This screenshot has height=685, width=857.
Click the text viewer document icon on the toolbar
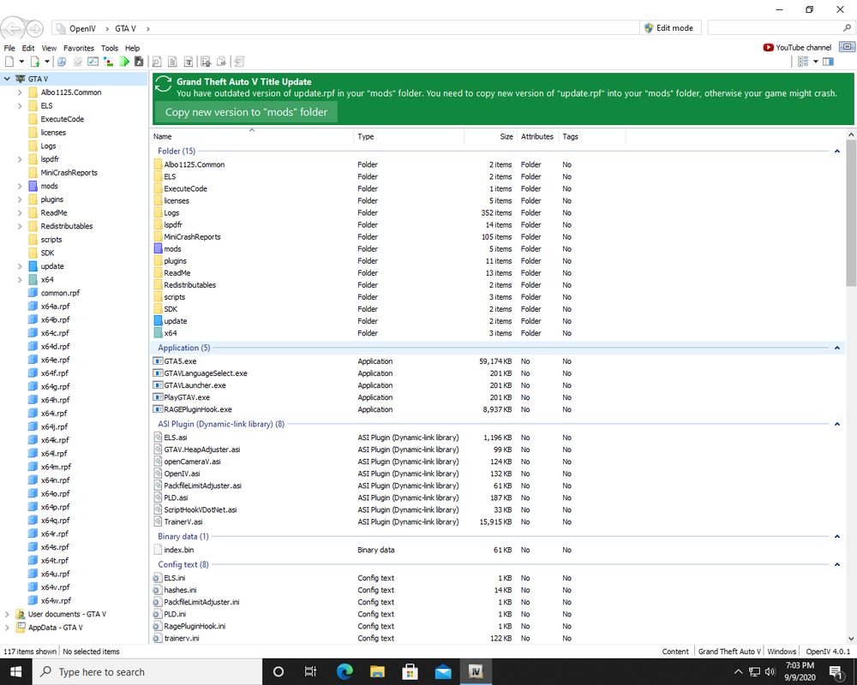coord(171,62)
